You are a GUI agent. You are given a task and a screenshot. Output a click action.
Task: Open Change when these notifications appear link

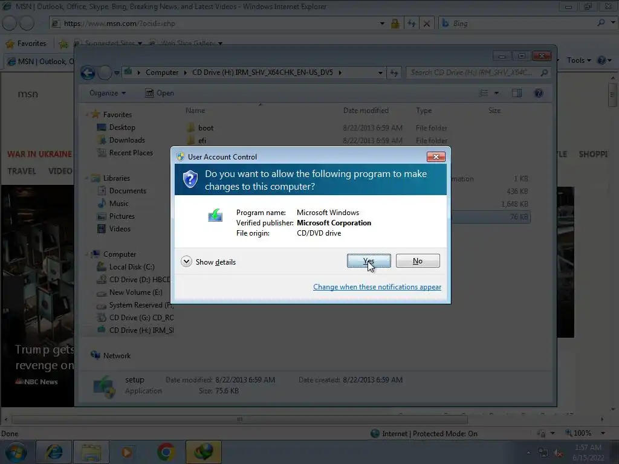(377, 287)
